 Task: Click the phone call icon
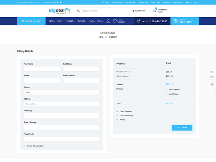[139, 21]
